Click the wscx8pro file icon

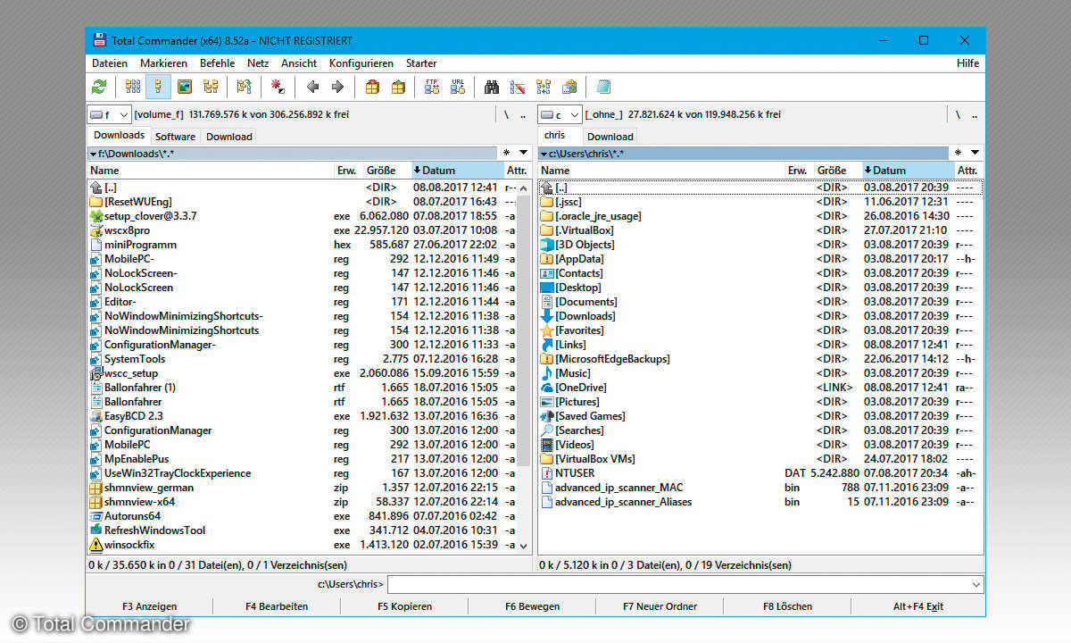click(96, 230)
